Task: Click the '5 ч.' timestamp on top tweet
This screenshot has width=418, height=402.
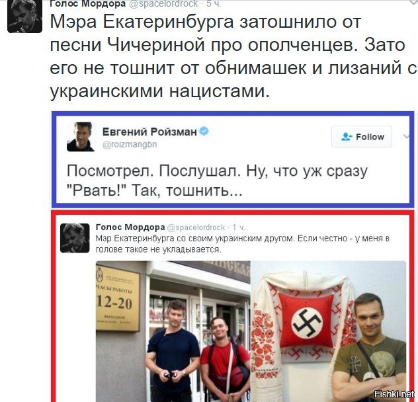Action: pos(214,3)
